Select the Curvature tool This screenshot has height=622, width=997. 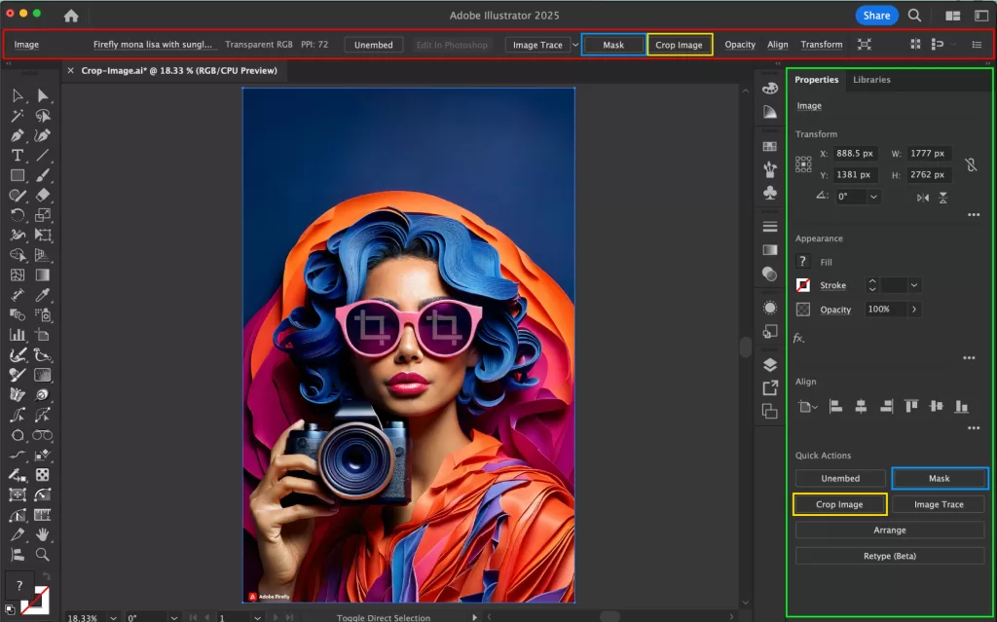click(43, 135)
